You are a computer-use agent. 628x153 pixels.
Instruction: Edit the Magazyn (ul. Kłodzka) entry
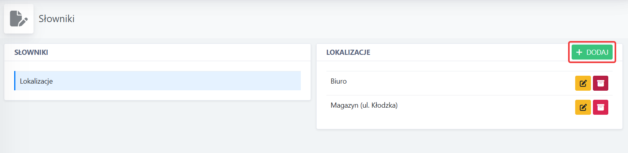pos(583,107)
